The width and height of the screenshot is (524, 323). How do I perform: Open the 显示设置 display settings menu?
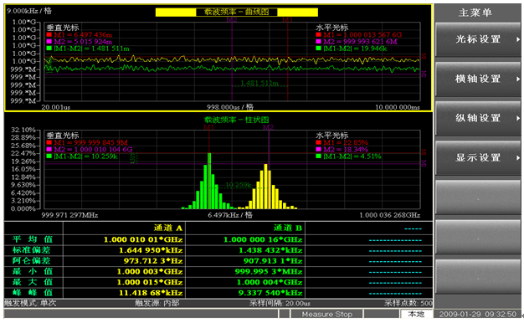click(x=478, y=157)
